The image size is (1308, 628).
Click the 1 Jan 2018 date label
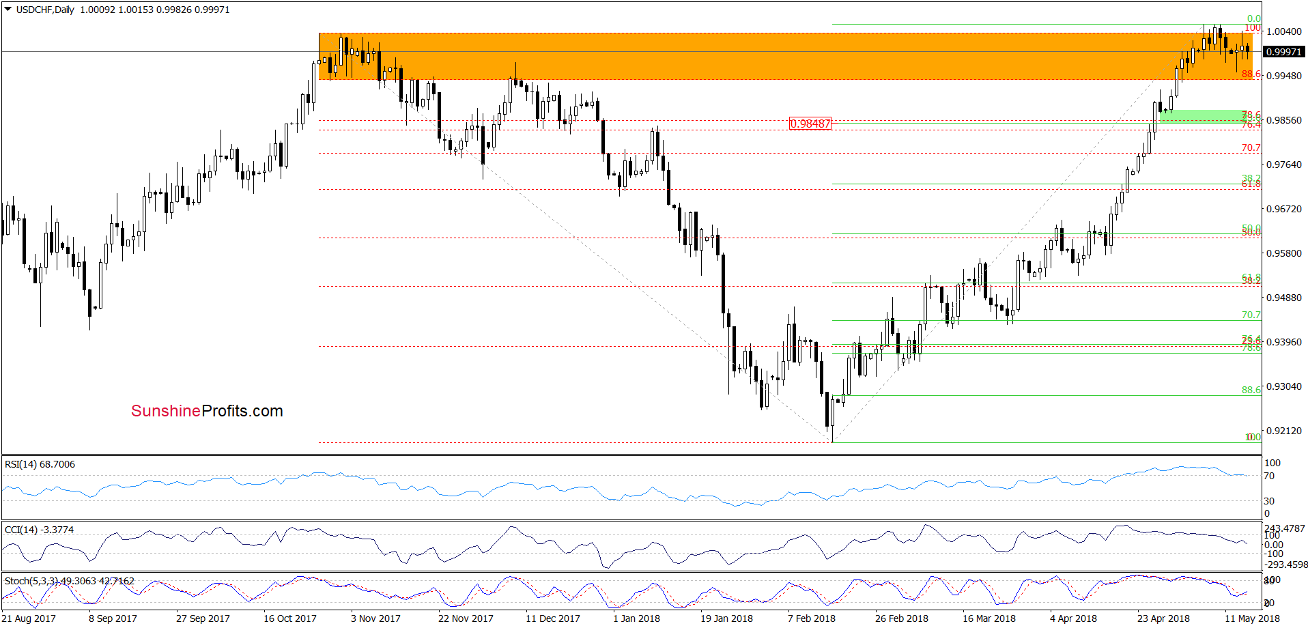tap(636, 618)
